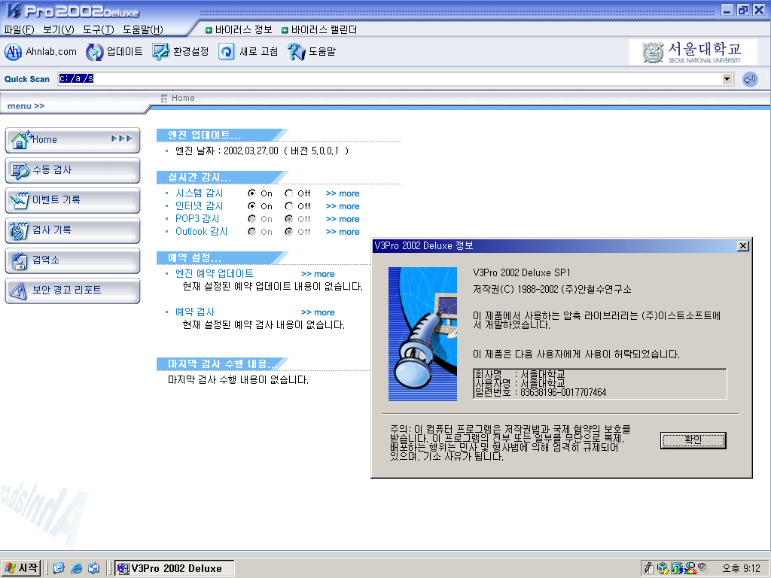The width and height of the screenshot is (771, 578).
Task: Click Internet Explorer icon in quick launch
Action: click(76, 569)
